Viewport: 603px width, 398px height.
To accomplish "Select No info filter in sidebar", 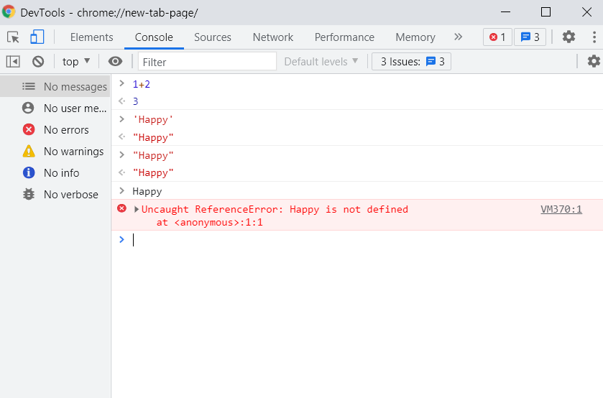I will click(55, 172).
